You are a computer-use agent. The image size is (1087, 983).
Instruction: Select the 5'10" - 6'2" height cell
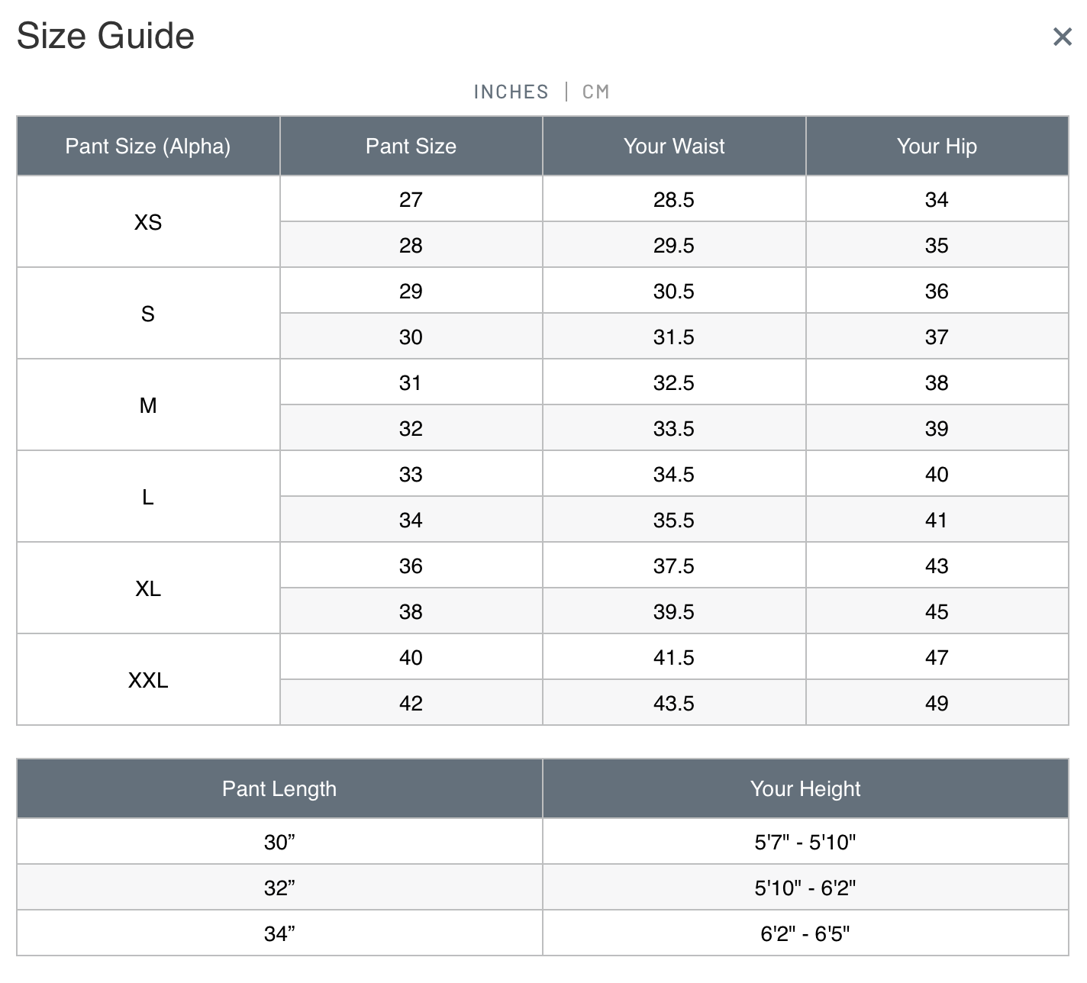click(x=805, y=888)
